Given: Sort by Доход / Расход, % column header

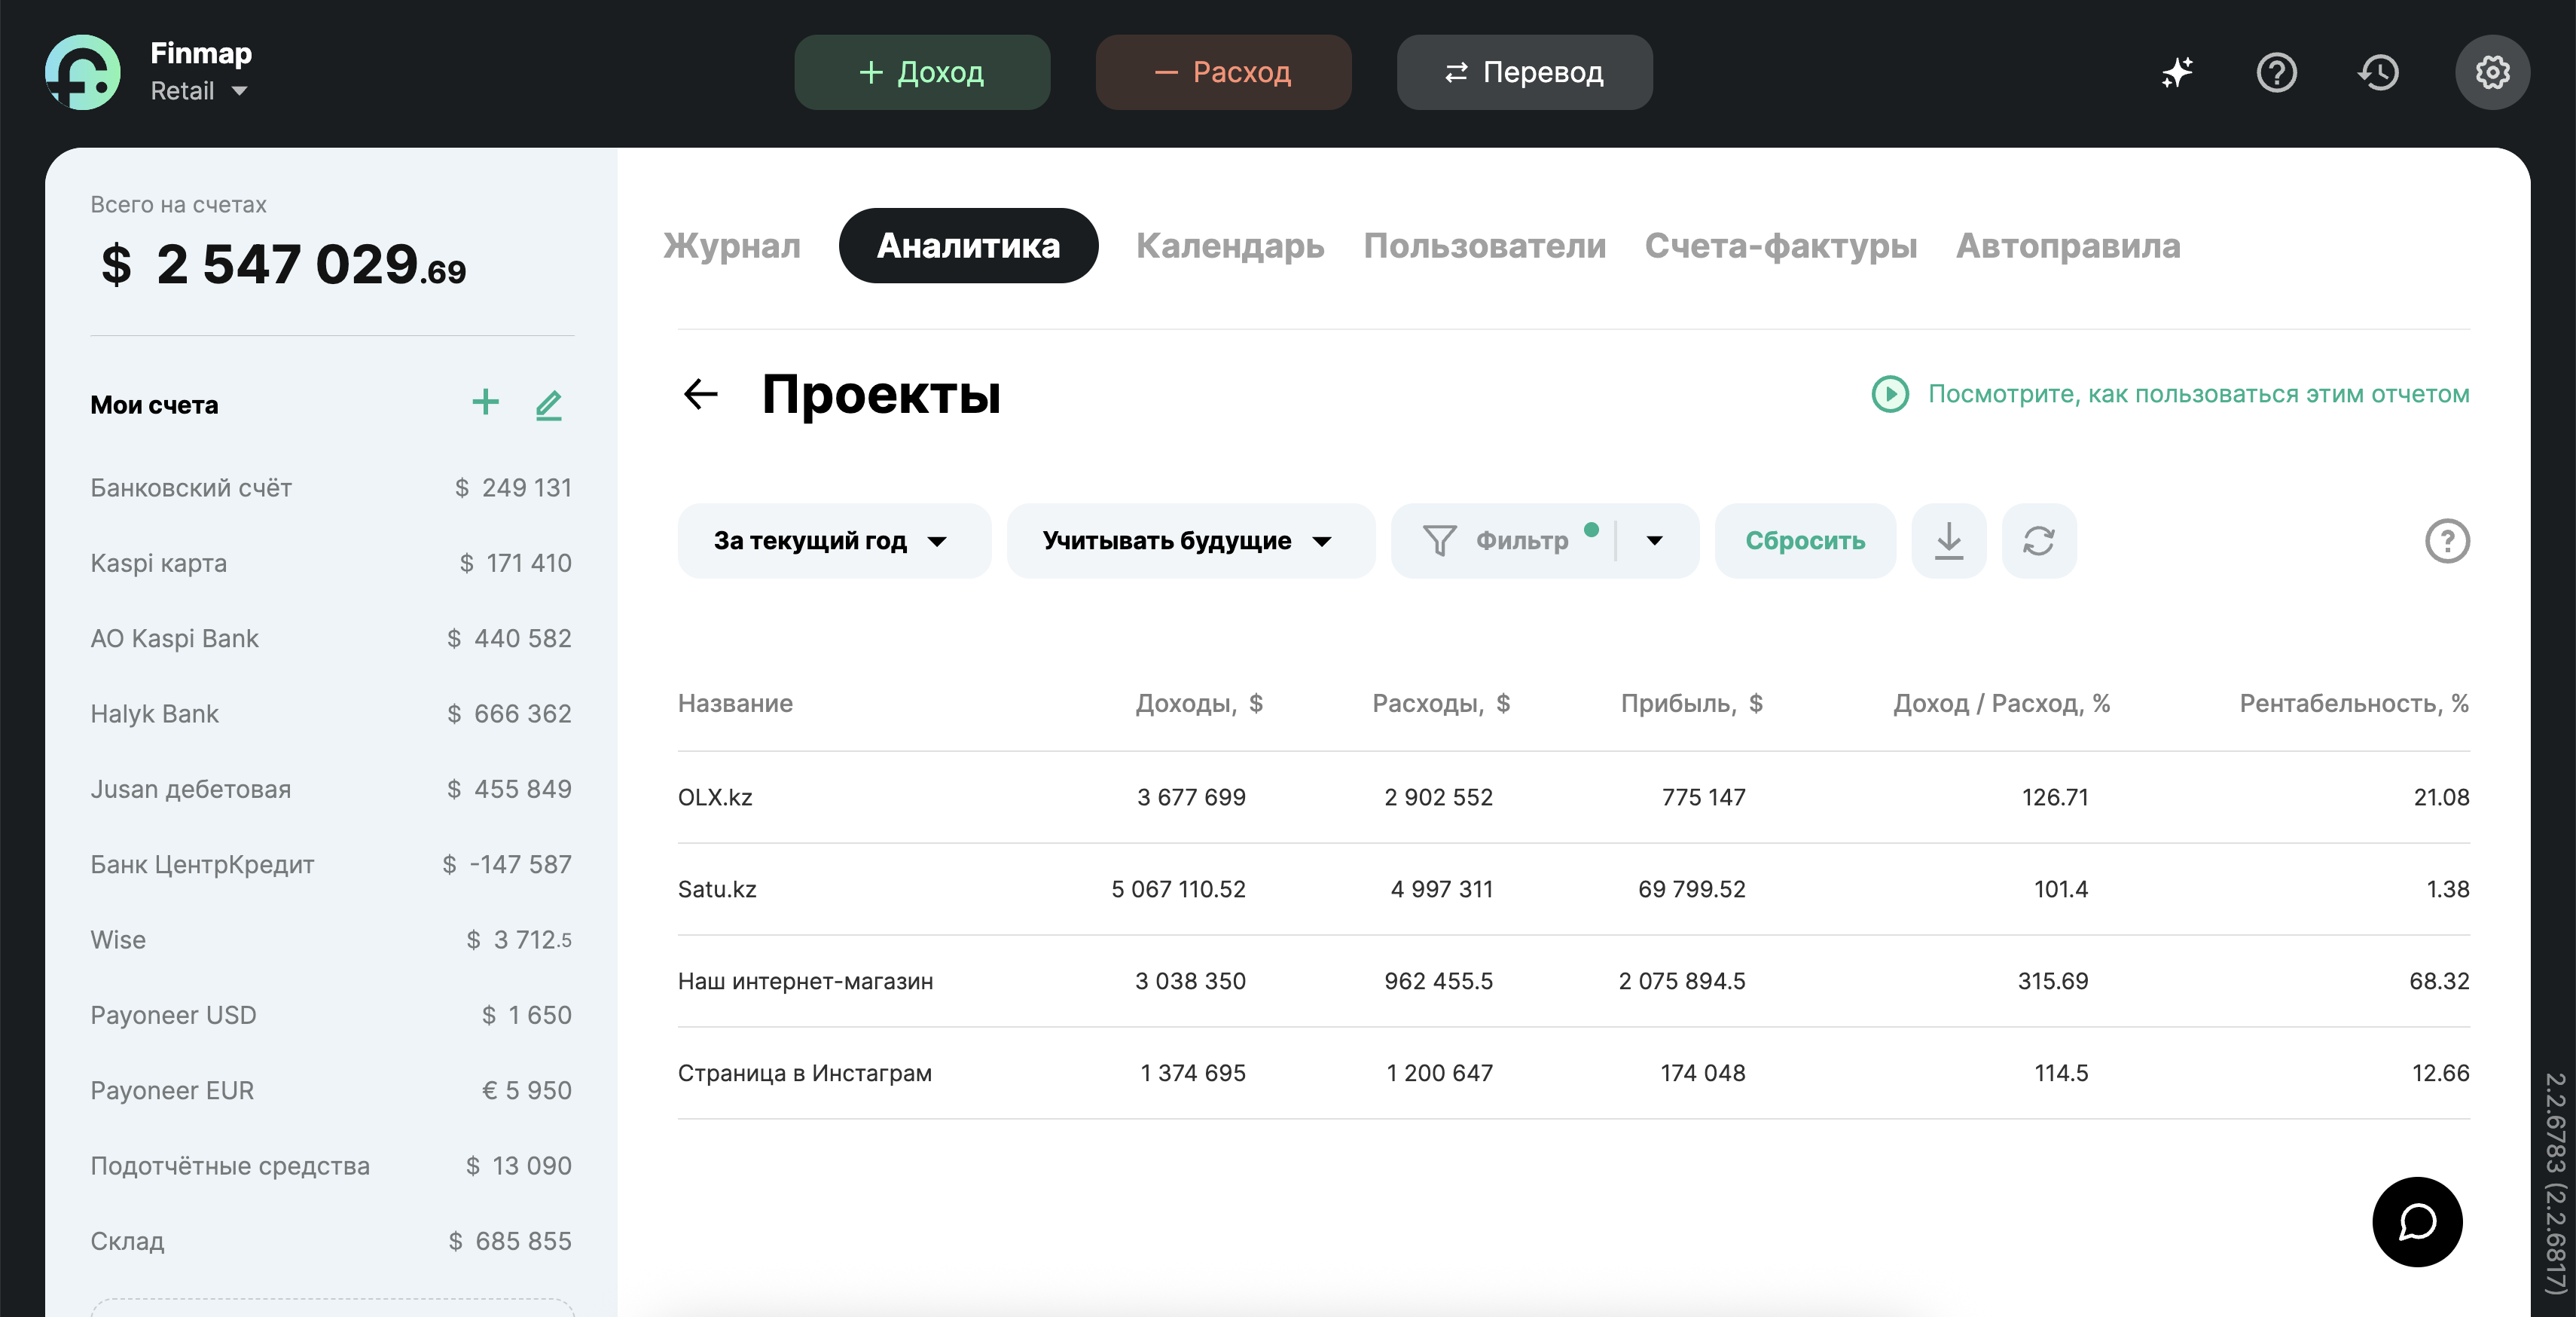Looking at the screenshot, I should coord(2001,703).
